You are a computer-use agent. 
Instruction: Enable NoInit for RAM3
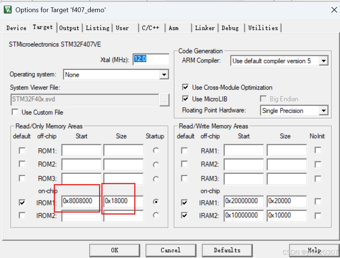318,179
